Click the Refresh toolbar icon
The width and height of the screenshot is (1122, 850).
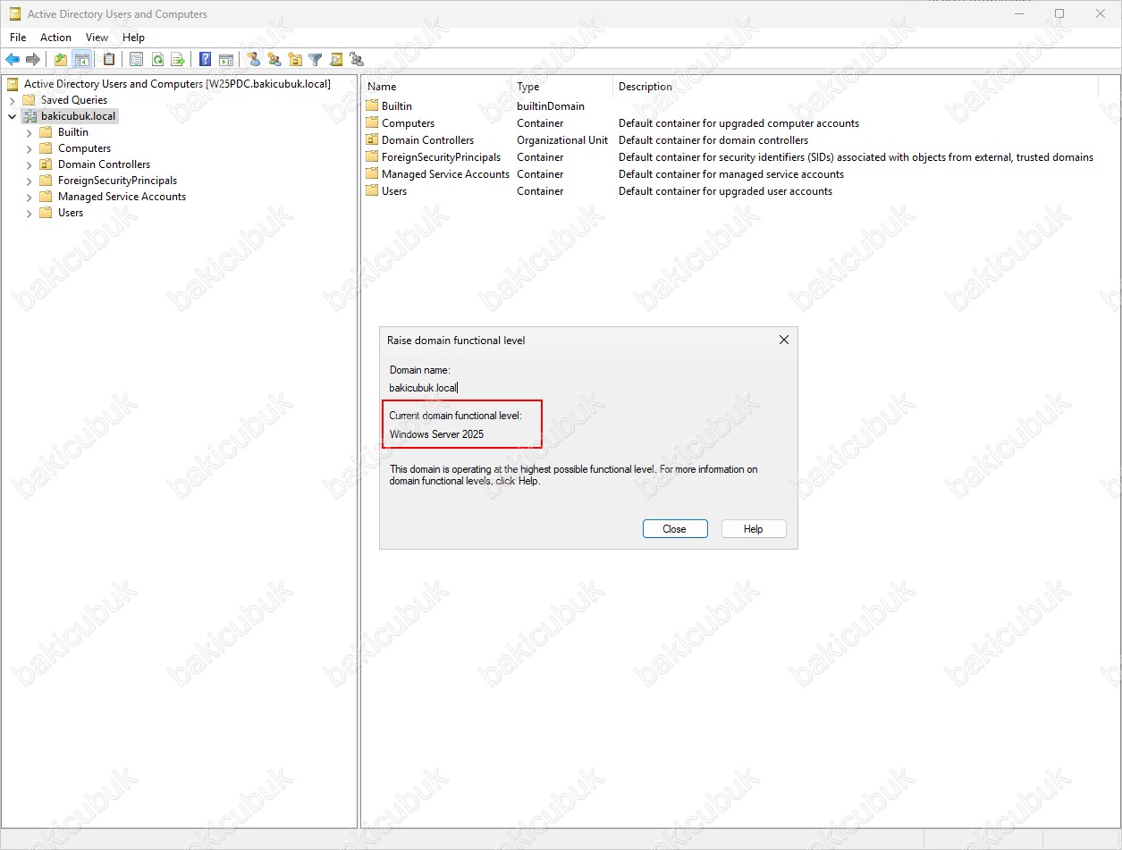[x=157, y=60]
